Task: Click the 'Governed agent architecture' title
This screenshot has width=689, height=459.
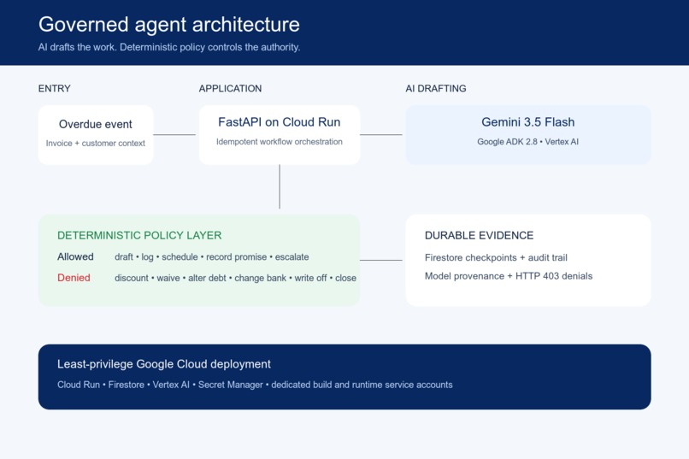Action: (169, 25)
